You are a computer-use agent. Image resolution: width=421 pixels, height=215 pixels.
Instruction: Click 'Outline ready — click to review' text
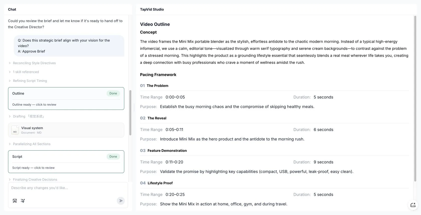pos(34,105)
